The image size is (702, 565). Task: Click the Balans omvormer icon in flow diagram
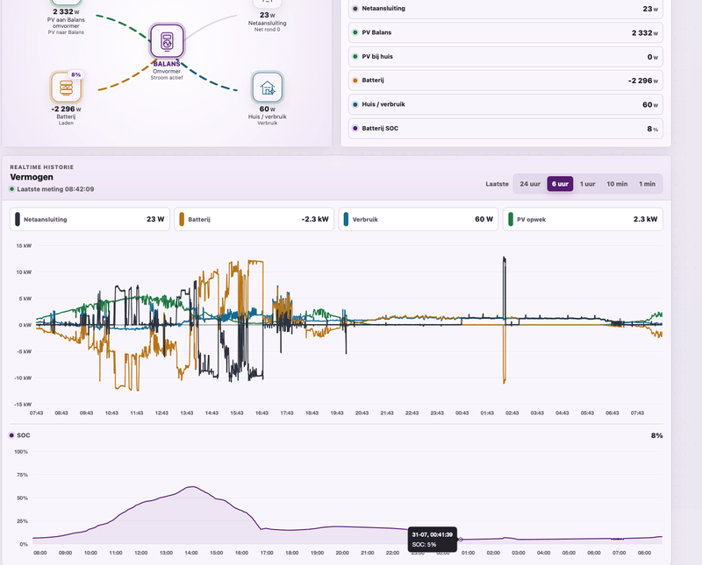[x=167, y=40]
